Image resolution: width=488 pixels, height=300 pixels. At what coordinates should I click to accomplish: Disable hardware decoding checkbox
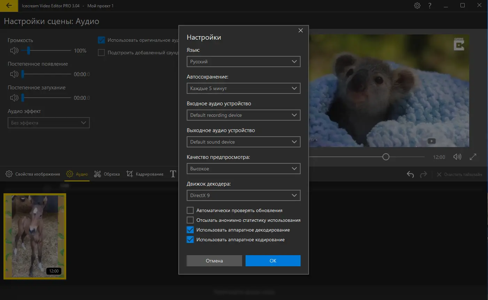(x=190, y=230)
